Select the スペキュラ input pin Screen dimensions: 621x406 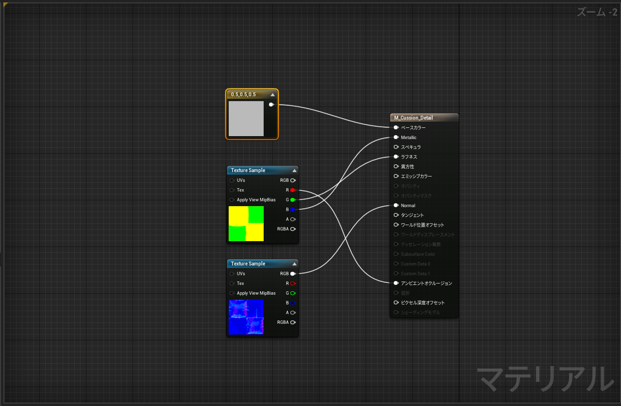[396, 147]
